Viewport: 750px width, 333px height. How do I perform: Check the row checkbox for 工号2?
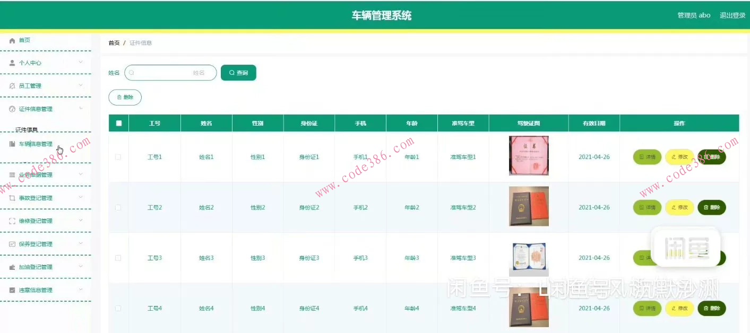coord(118,207)
